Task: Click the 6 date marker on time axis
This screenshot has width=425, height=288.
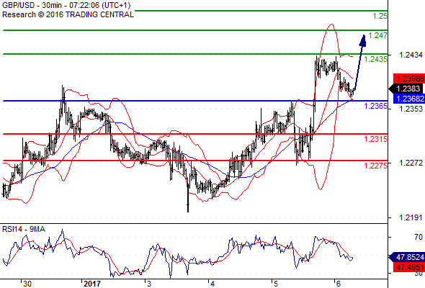Action: 338,284
